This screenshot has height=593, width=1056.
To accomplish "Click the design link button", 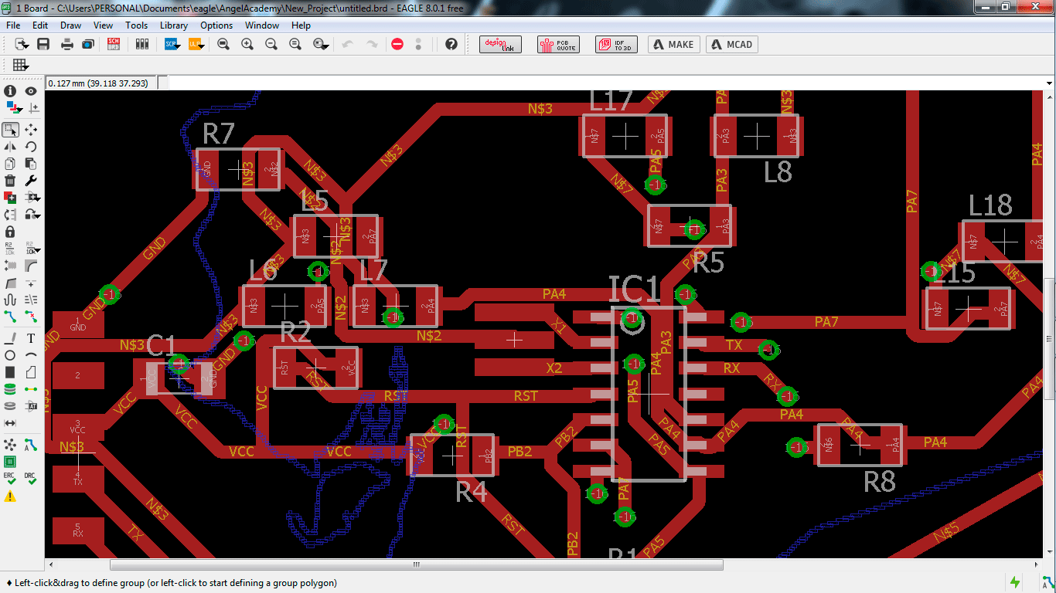I will (500, 45).
